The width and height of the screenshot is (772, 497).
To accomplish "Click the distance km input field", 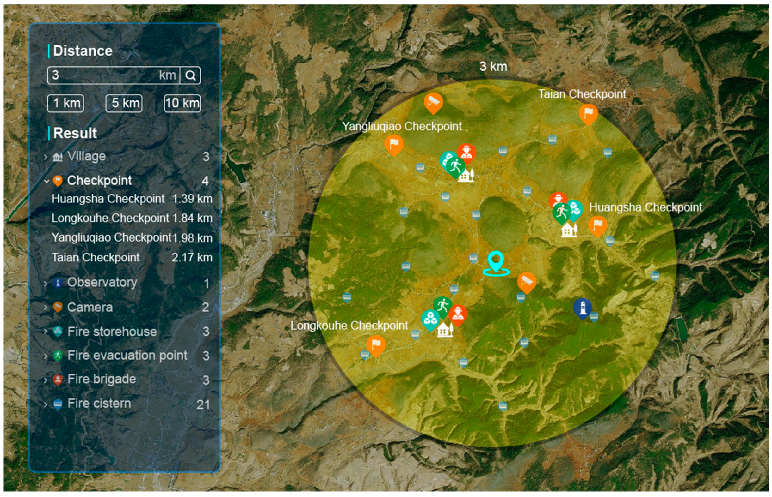I will 107,75.
